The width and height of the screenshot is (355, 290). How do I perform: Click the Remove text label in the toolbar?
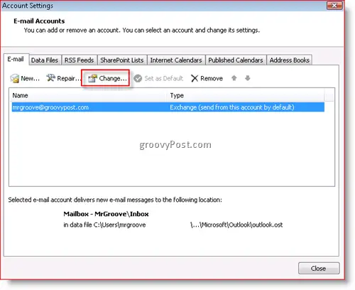212,78
